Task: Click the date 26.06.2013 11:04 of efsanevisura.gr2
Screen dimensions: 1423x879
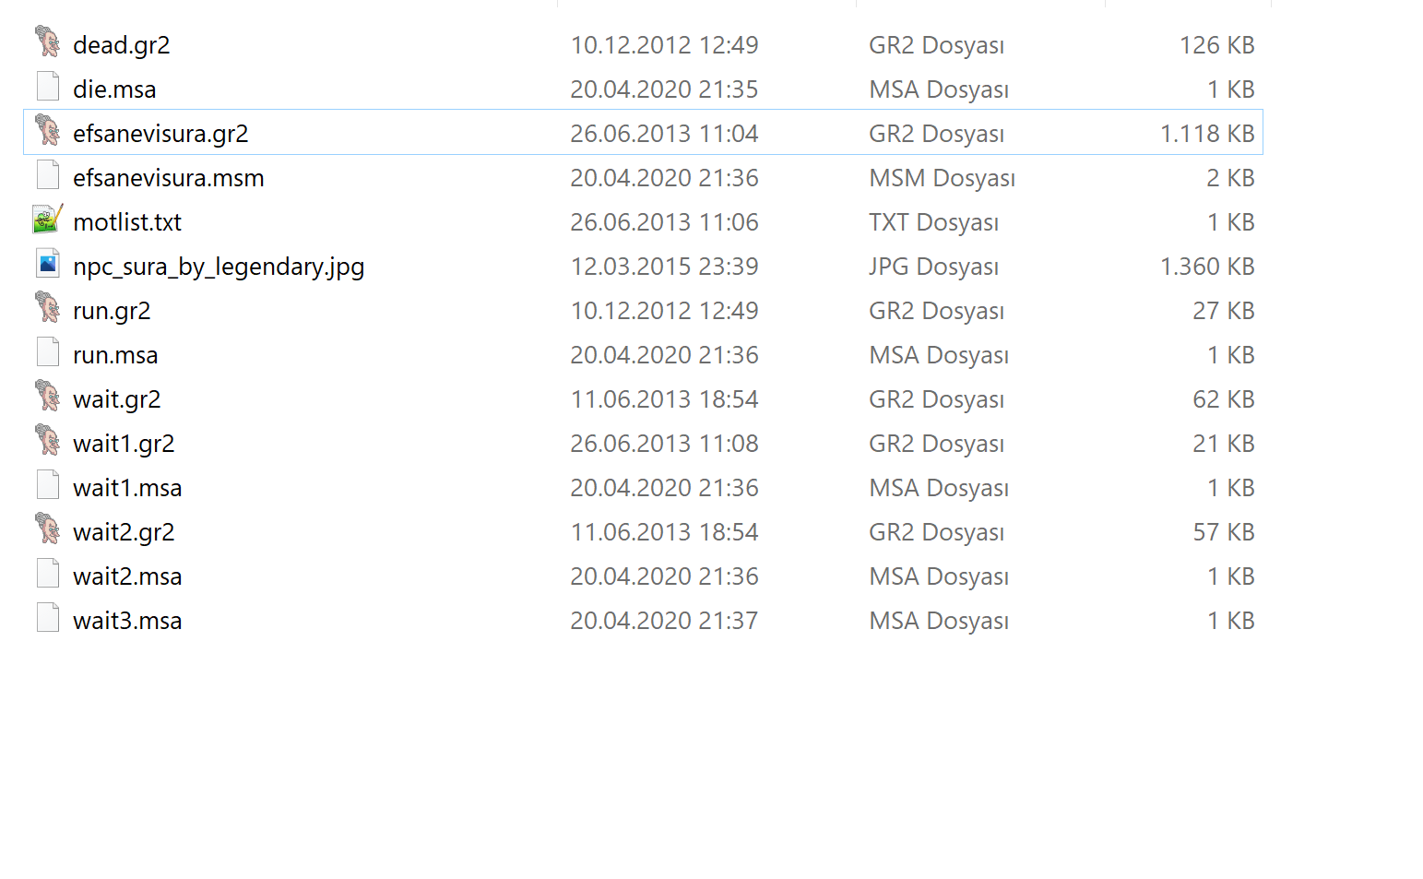Action: pyautogui.click(x=664, y=134)
